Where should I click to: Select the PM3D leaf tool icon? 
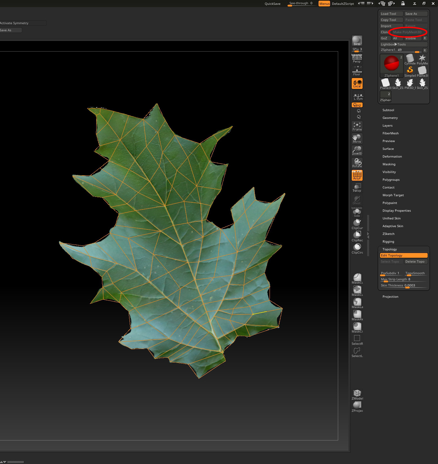click(x=410, y=84)
